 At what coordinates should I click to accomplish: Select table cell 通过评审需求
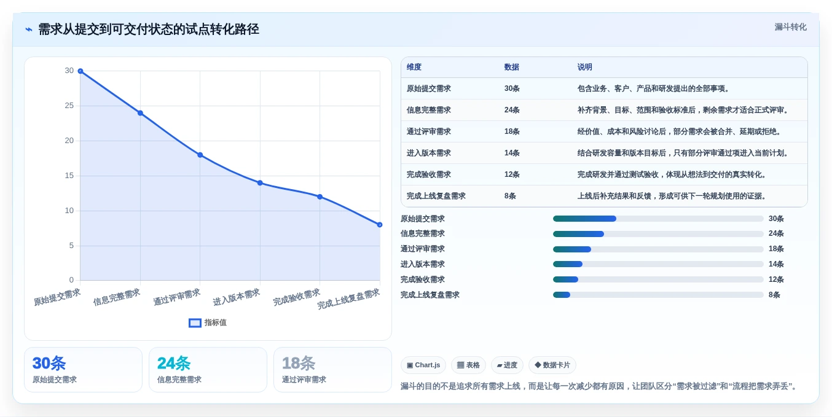pyautogui.click(x=429, y=131)
